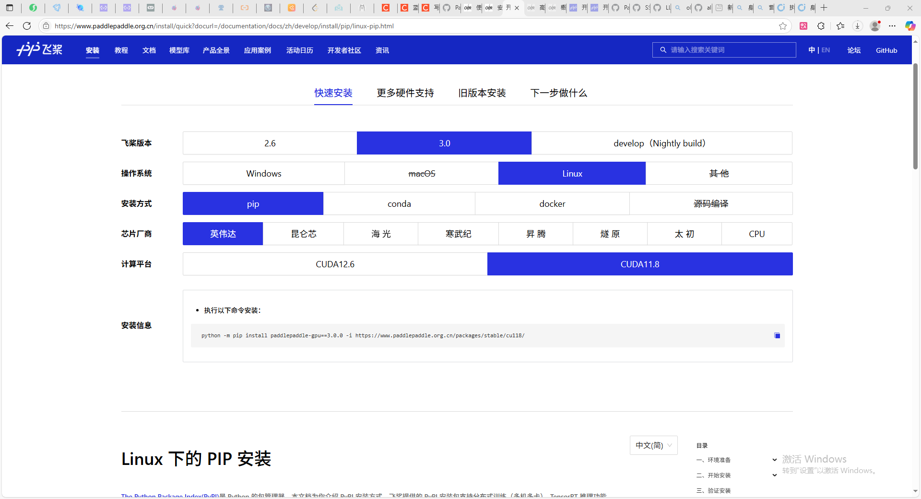Open 模型库 nav menu
921x499 pixels.
click(x=179, y=50)
